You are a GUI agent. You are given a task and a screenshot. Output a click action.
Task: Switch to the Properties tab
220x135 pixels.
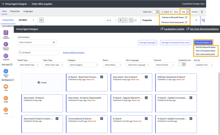tap(15, 11)
